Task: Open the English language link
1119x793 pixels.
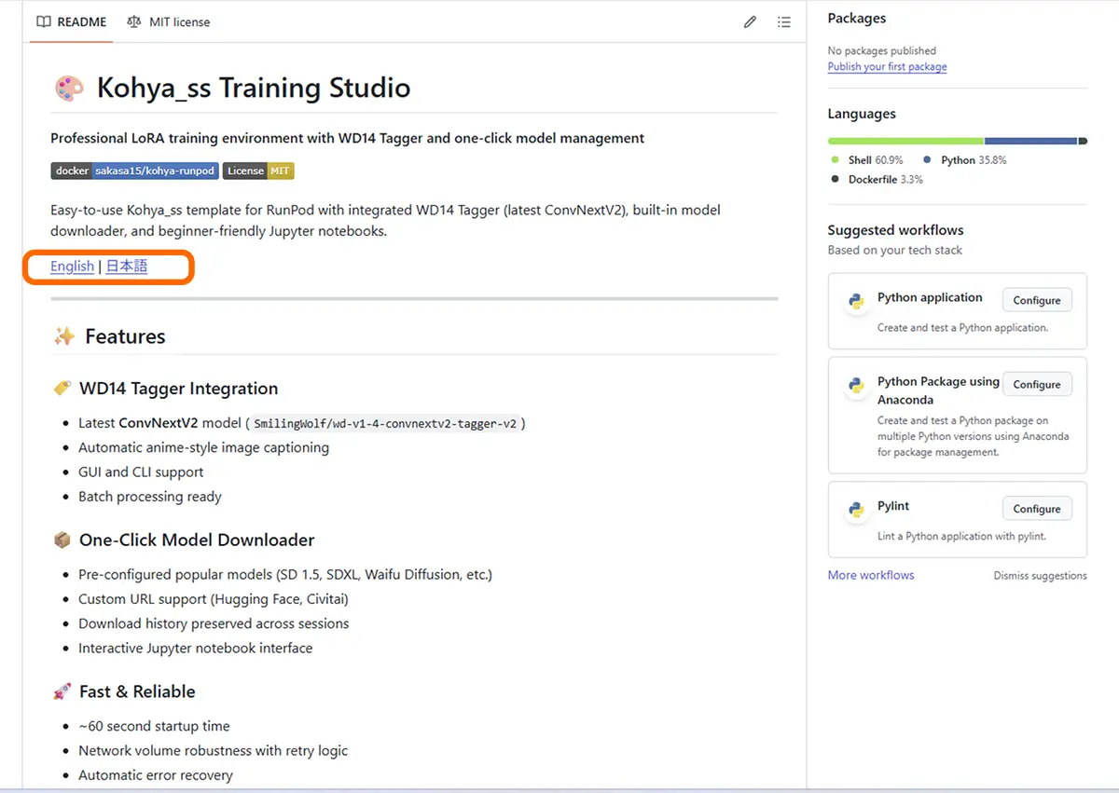Action: click(x=72, y=267)
